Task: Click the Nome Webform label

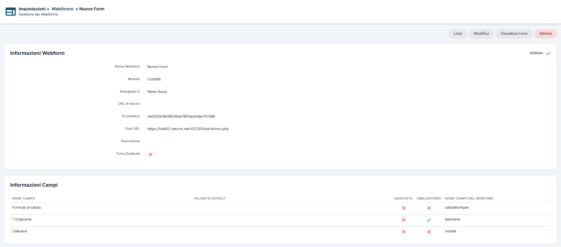Action: pyautogui.click(x=127, y=66)
